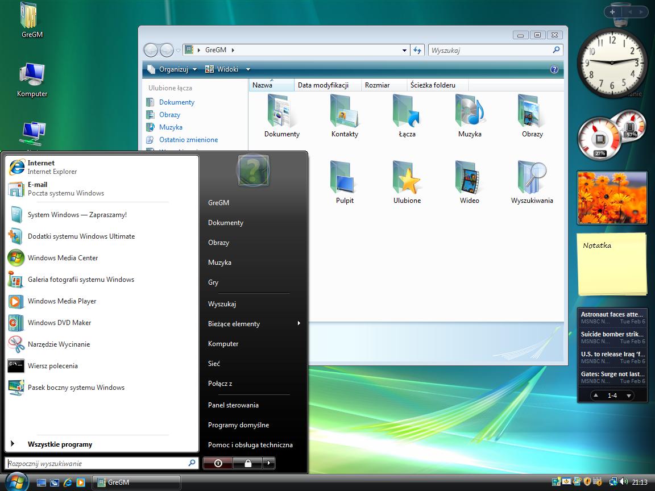Select the Łącza folder icon

407,116
